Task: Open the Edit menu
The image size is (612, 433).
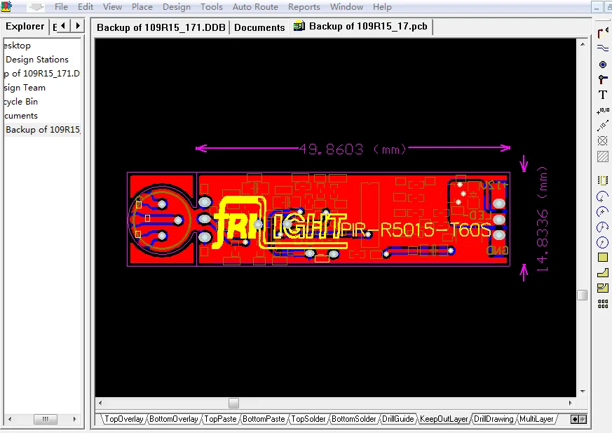Action: (x=86, y=6)
